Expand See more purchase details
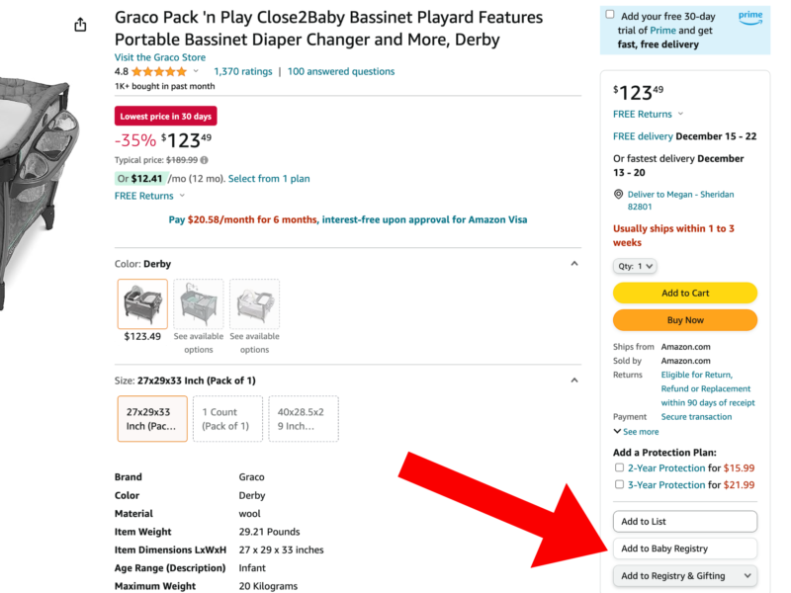Screen dimensions: 791x593 click(x=636, y=432)
